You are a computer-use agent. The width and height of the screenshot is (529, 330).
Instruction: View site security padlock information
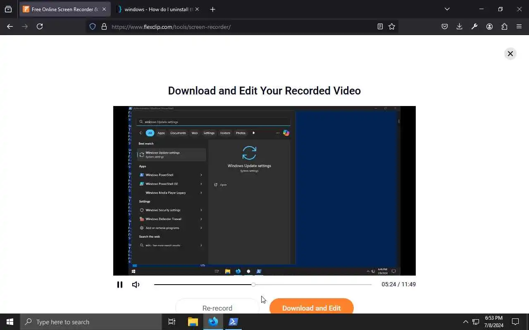tap(104, 26)
